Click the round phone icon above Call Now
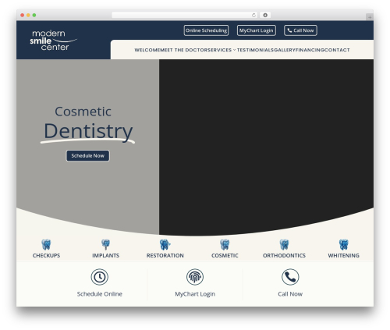 click(x=290, y=277)
